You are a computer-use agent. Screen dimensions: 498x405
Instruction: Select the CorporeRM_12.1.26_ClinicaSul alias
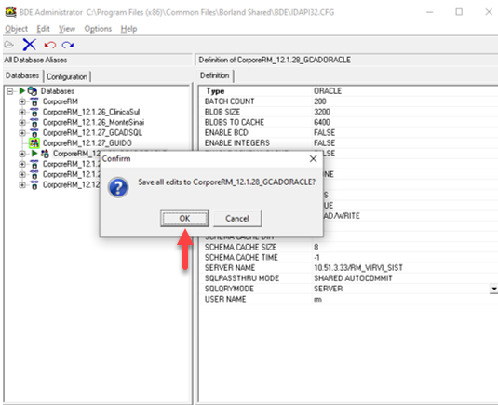coord(91,112)
